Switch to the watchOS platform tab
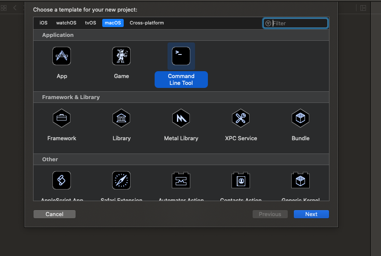The image size is (381, 256). (66, 23)
